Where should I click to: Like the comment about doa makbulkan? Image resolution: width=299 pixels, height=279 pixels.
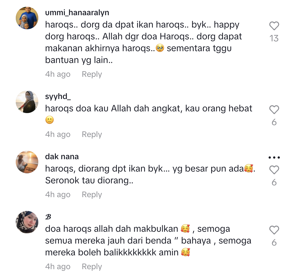(274, 230)
